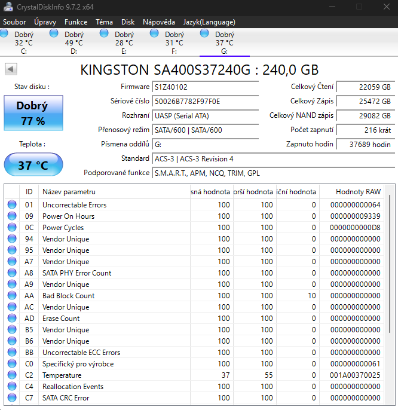Viewport: 398px width, 410px height.
Task: Open the Téma menu
Action: click(104, 22)
